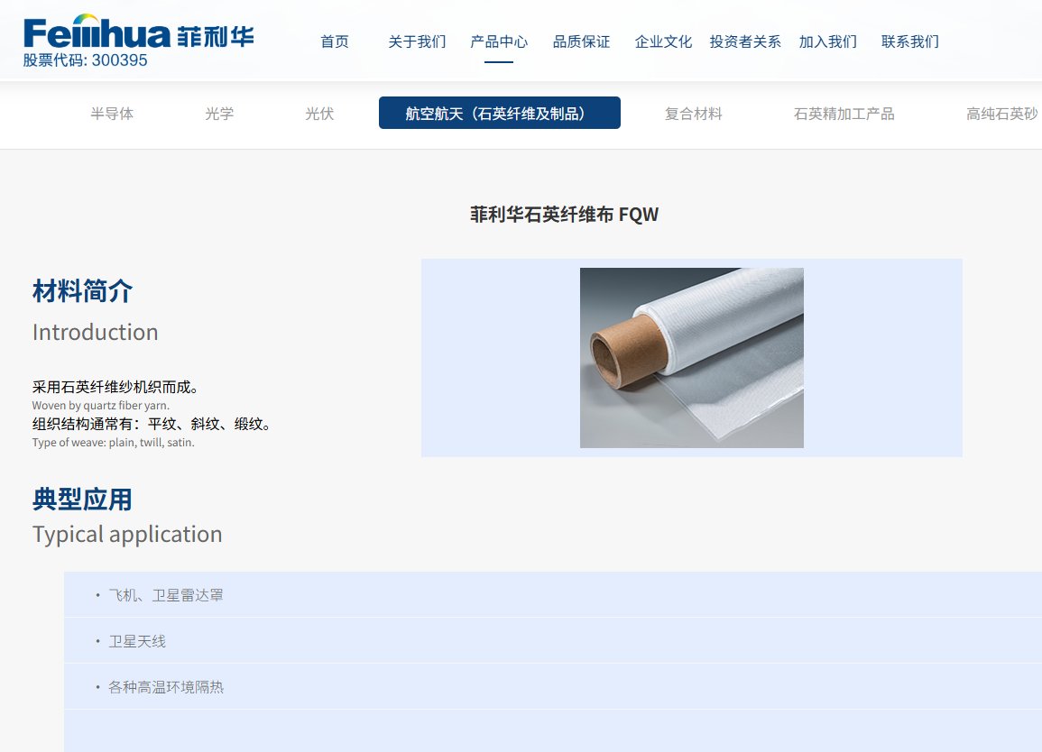Image resolution: width=1042 pixels, height=752 pixels.
Task: Click the Introduction subheading
Action: [x=95, y=332]
